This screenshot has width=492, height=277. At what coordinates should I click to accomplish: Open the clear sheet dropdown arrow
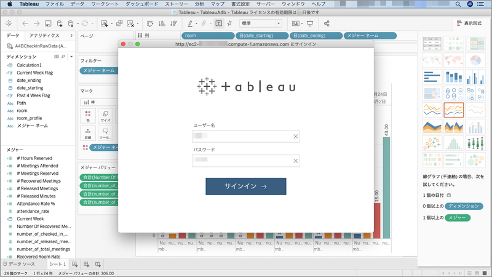(138, 23)
